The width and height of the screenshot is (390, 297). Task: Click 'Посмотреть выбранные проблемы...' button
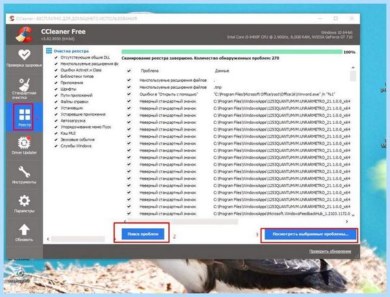click(x=311, y=234)
